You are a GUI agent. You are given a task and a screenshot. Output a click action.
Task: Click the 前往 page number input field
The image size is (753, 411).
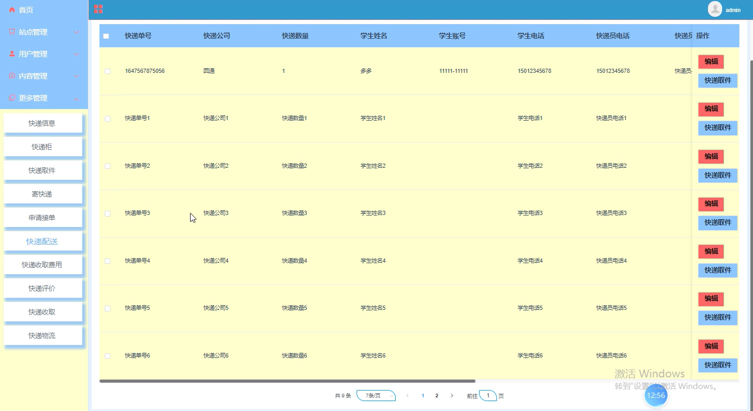tap(488, 395)
